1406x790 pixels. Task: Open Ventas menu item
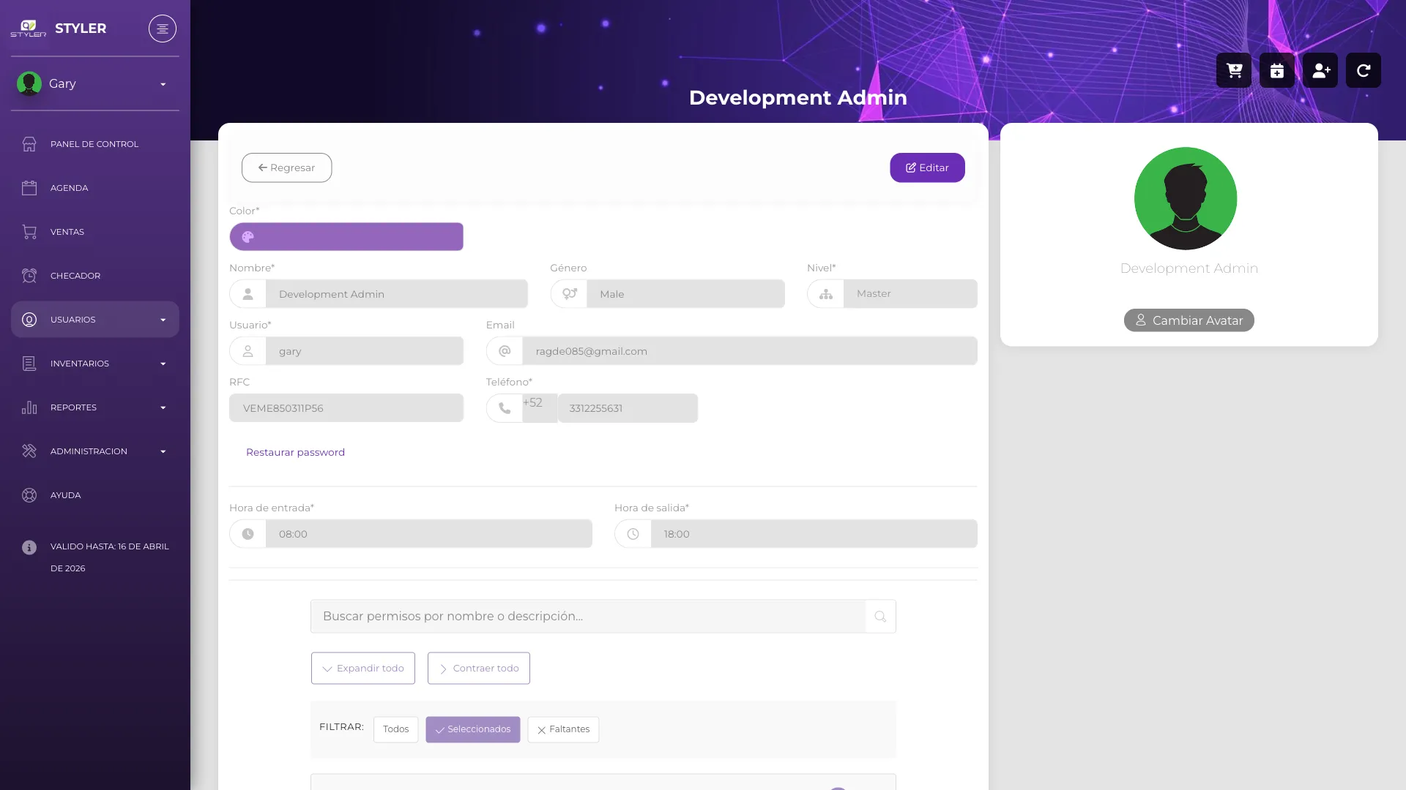point(95,232)
